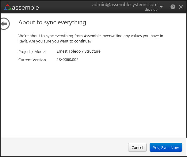
Task: Click the back arrow icon
Action: pos(5,24)
